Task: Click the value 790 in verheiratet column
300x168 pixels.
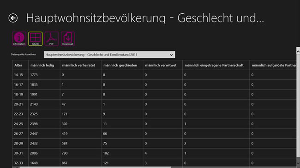Action: 65,153
